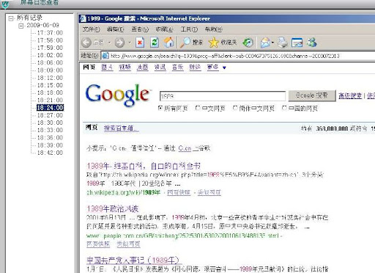Open the 1989年政治风波 result title
Screen dimensions: 375x273
(x=113, y=208)
